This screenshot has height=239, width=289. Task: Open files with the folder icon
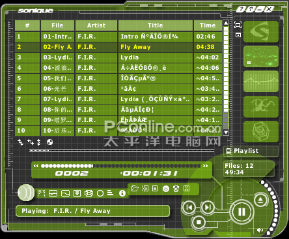click(135, 188)
